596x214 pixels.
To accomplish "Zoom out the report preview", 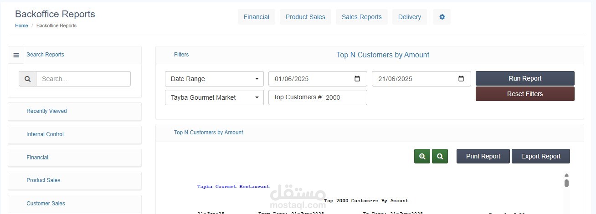I will point(440,156).
